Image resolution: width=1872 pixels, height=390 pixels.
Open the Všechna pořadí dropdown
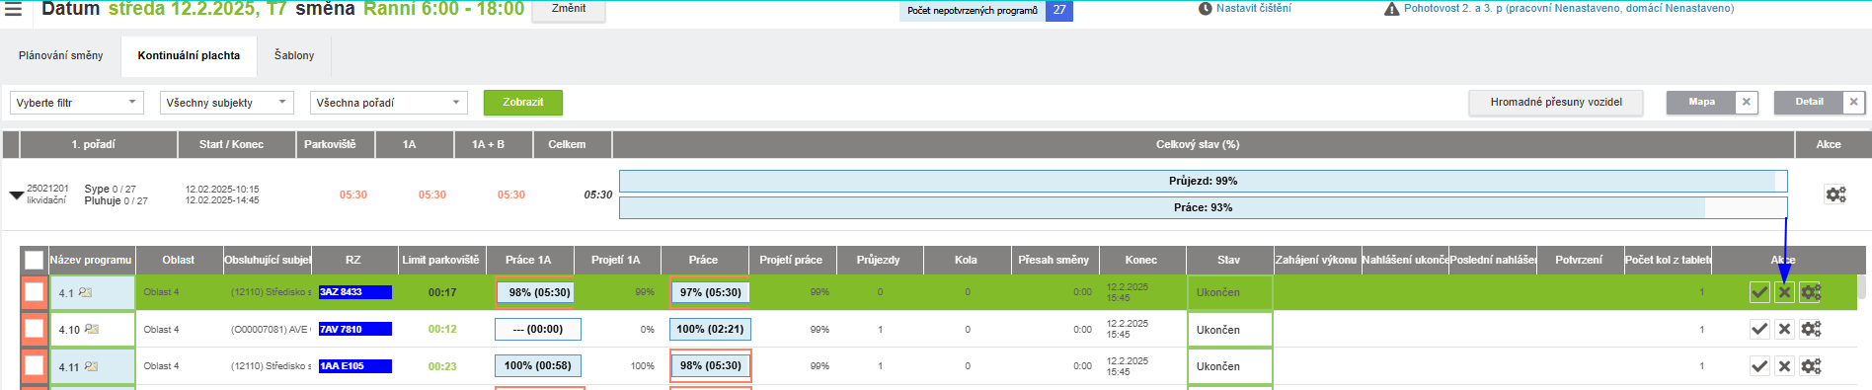(x=388, y=103)
